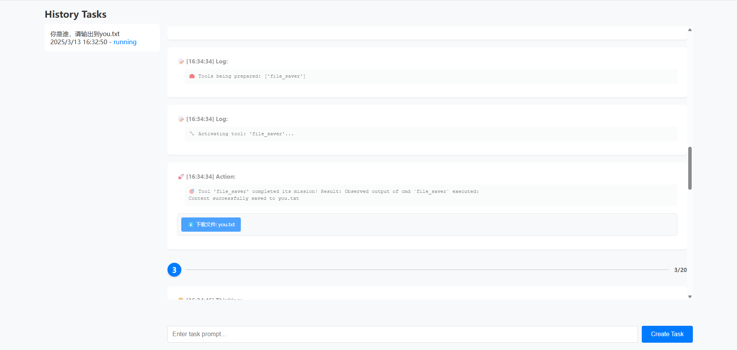Click the memo icon of the second Log entry
This screenshot has height=350, width=737.
(181, 119)
